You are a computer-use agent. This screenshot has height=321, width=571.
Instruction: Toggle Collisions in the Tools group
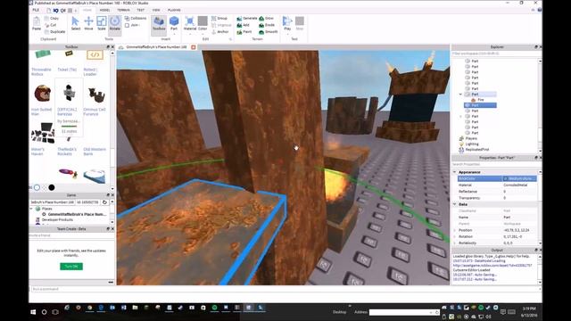pyautogui.click(x=136, y=18)
